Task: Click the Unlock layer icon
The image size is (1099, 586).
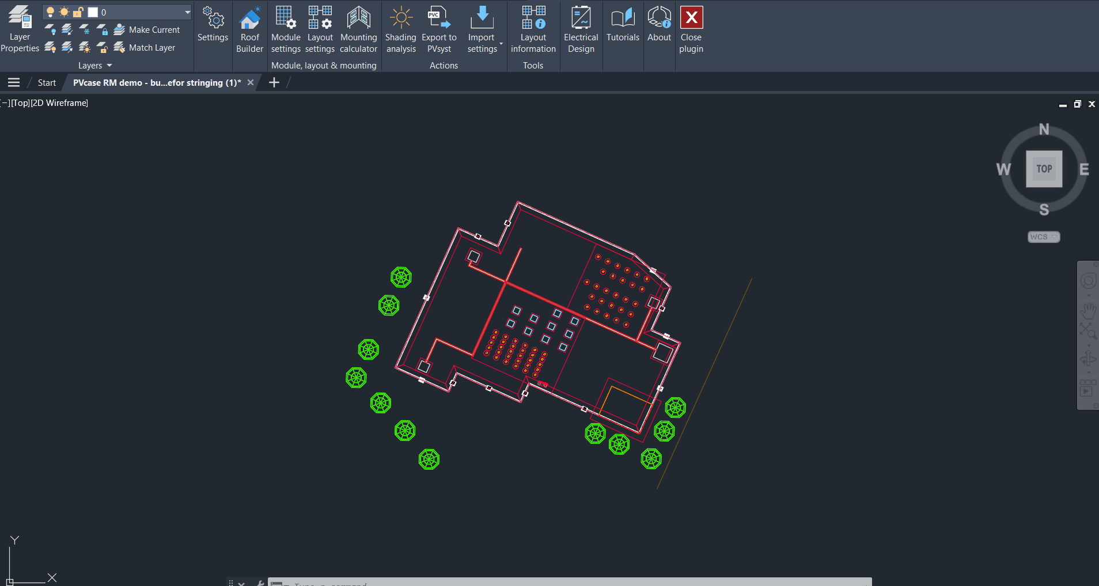Action: pyautogui.click(x=102, y=47)
